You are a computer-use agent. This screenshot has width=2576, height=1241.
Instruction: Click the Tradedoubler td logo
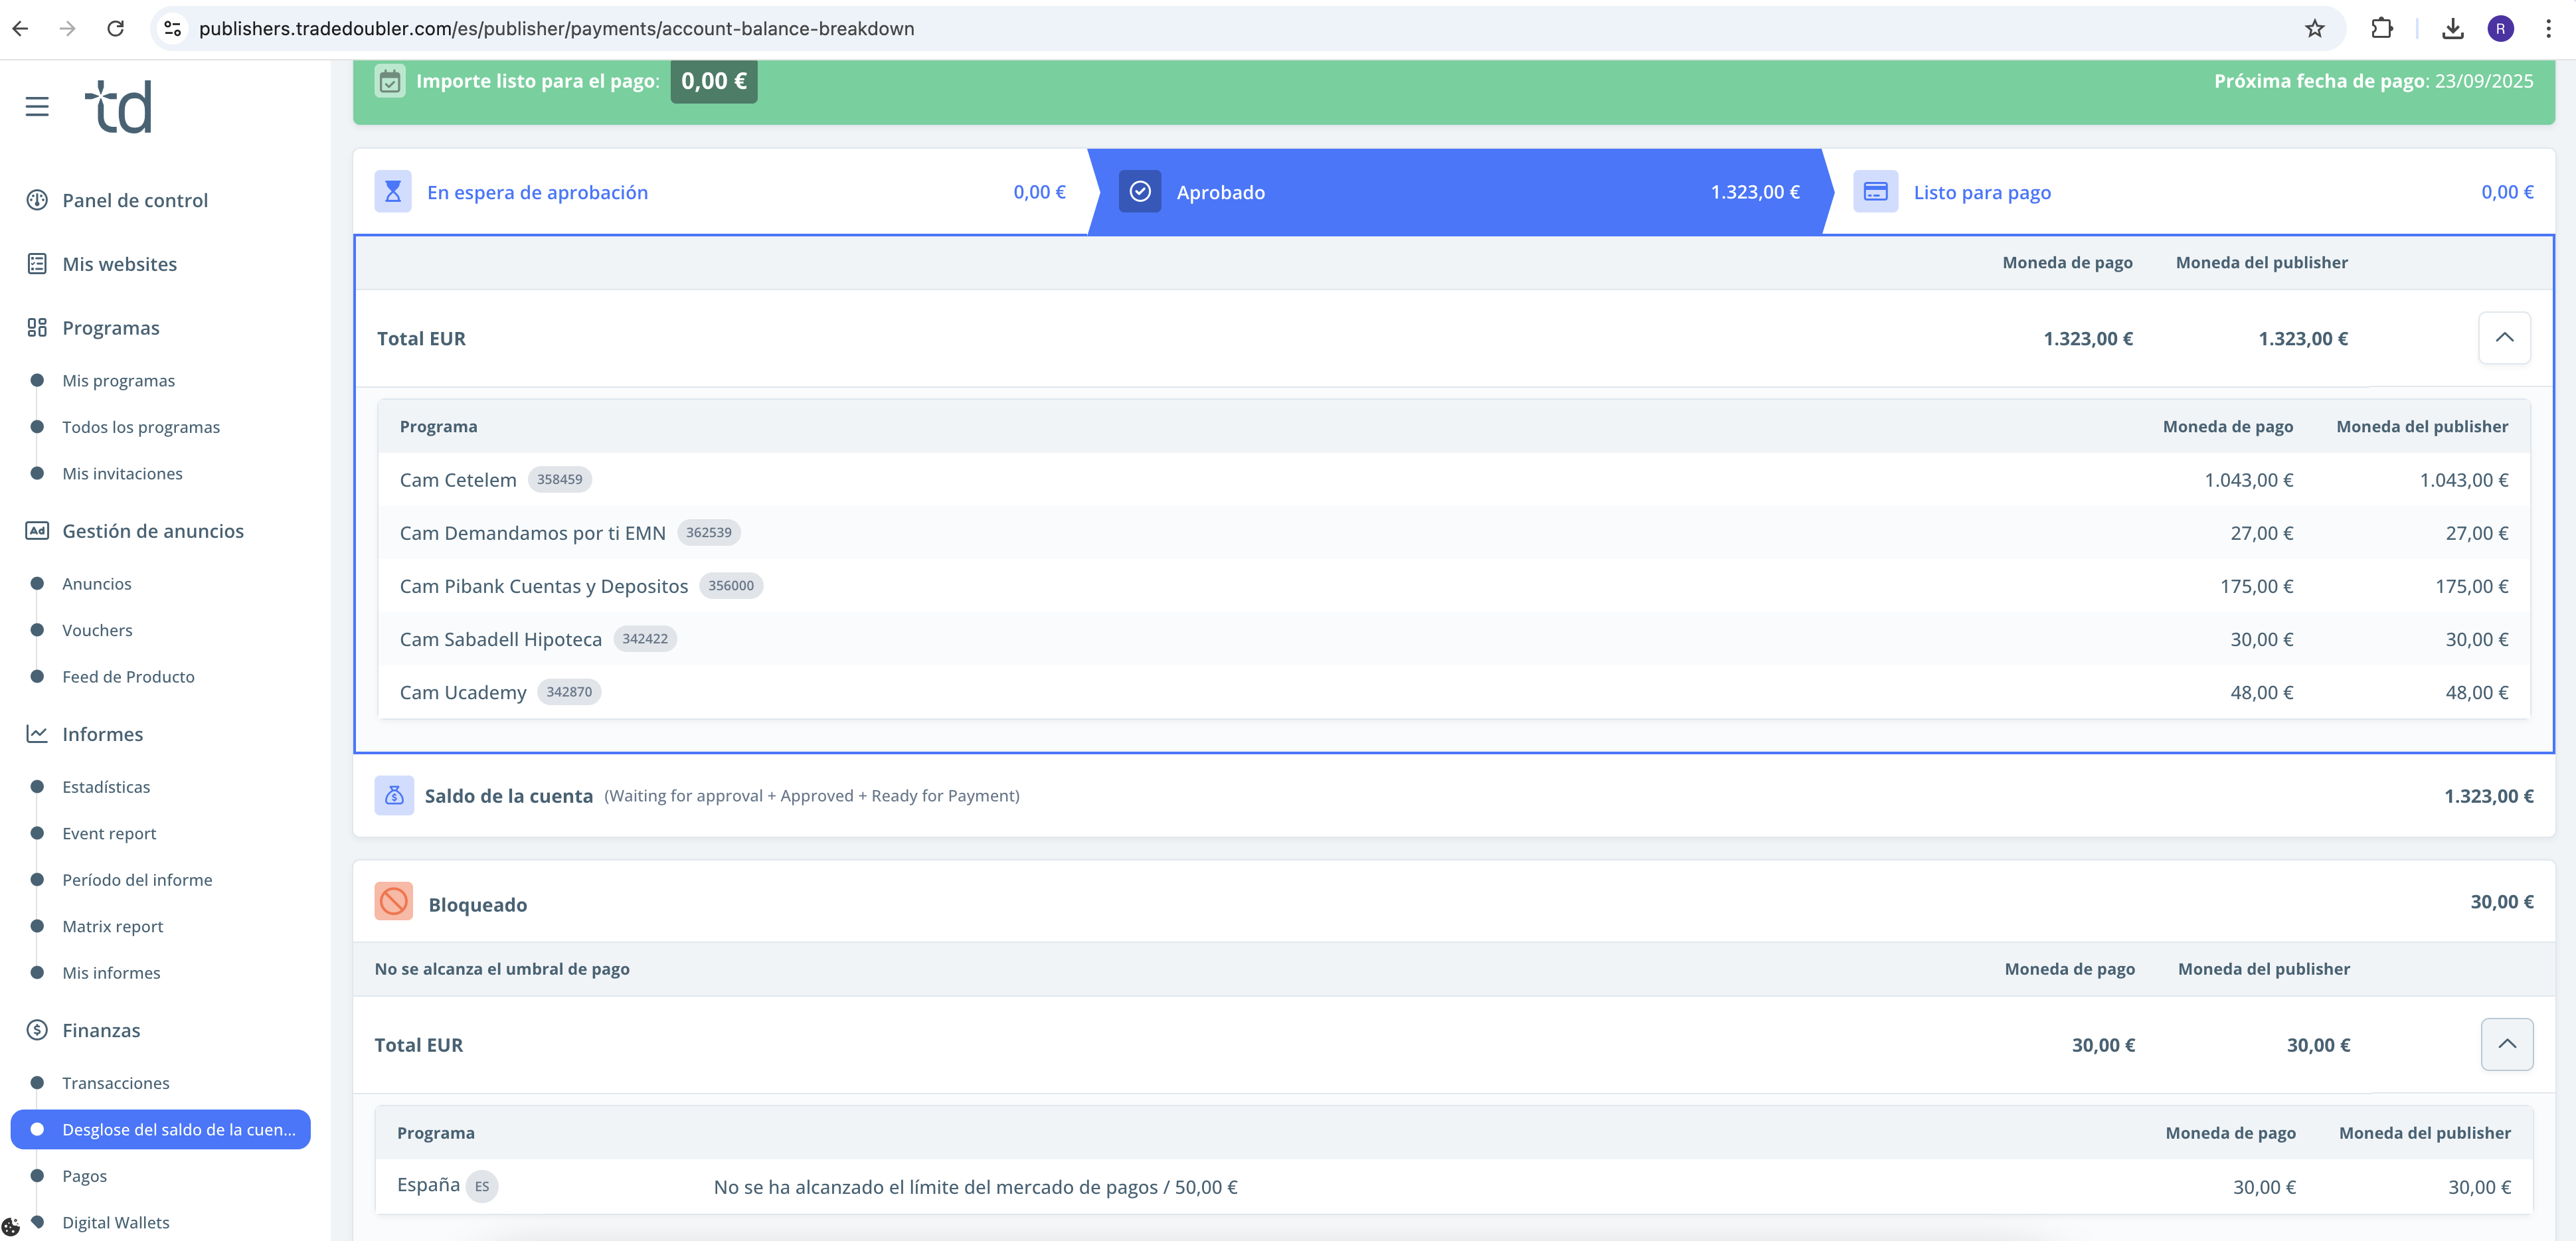pos(119,107)
